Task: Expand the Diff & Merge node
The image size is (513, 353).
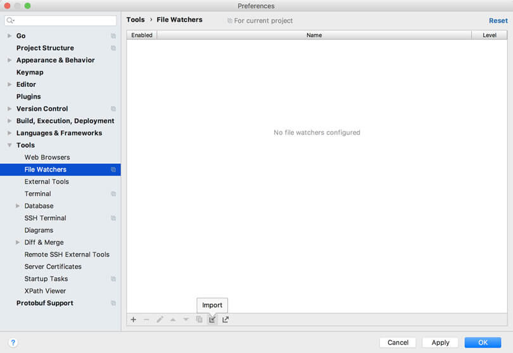Action: coord(18,242)
